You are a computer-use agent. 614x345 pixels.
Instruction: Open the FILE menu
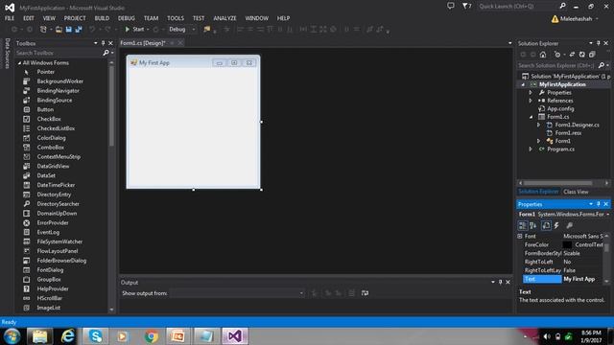(x=10, y=18)
